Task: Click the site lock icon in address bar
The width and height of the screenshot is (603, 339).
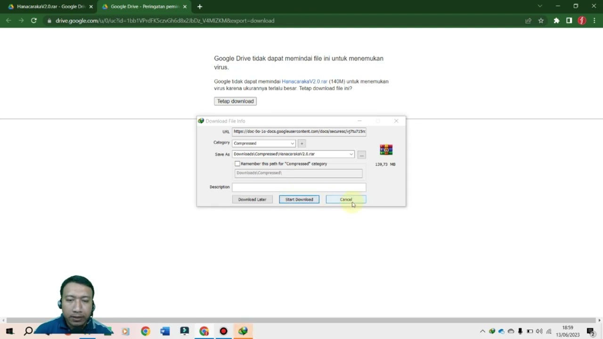Action: [x=49, y=21]
